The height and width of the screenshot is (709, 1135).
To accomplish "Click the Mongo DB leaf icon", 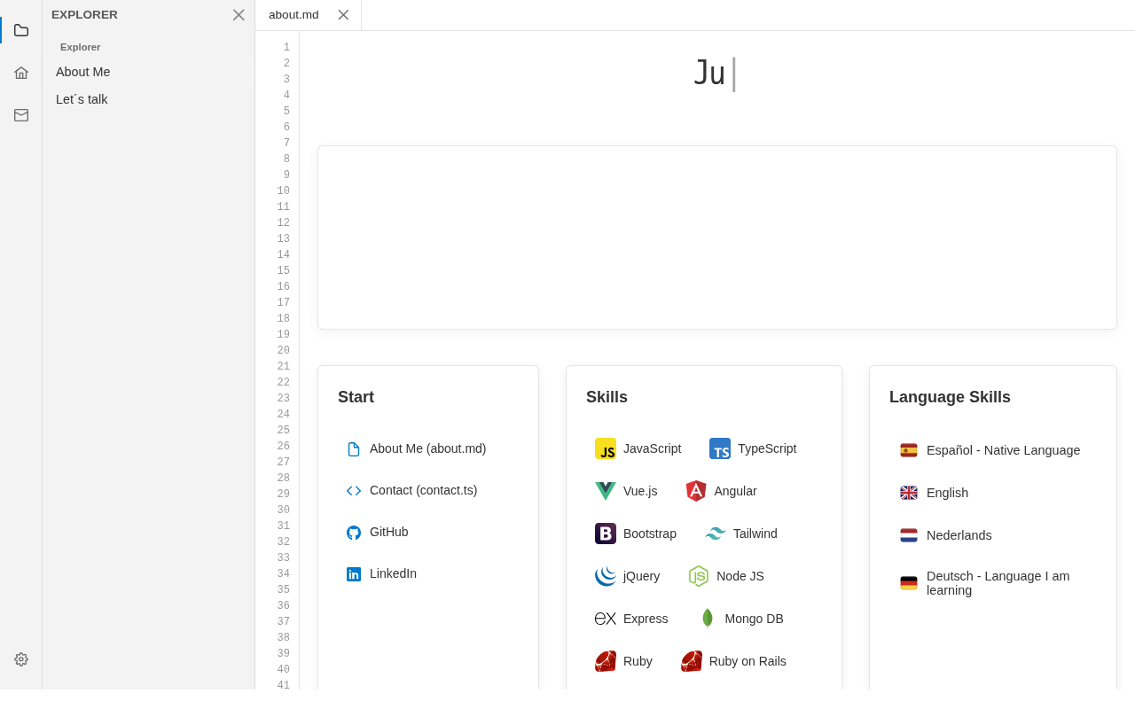I will [x=708, y=619].
